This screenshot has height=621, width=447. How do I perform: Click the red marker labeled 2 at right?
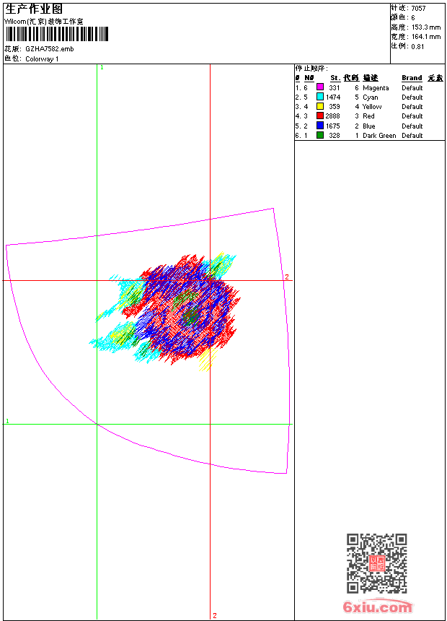click(x=286, y=277)
